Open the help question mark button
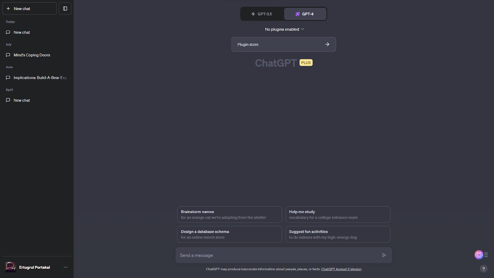The width and height of the screenshot is (494, 278). point(484,269)
